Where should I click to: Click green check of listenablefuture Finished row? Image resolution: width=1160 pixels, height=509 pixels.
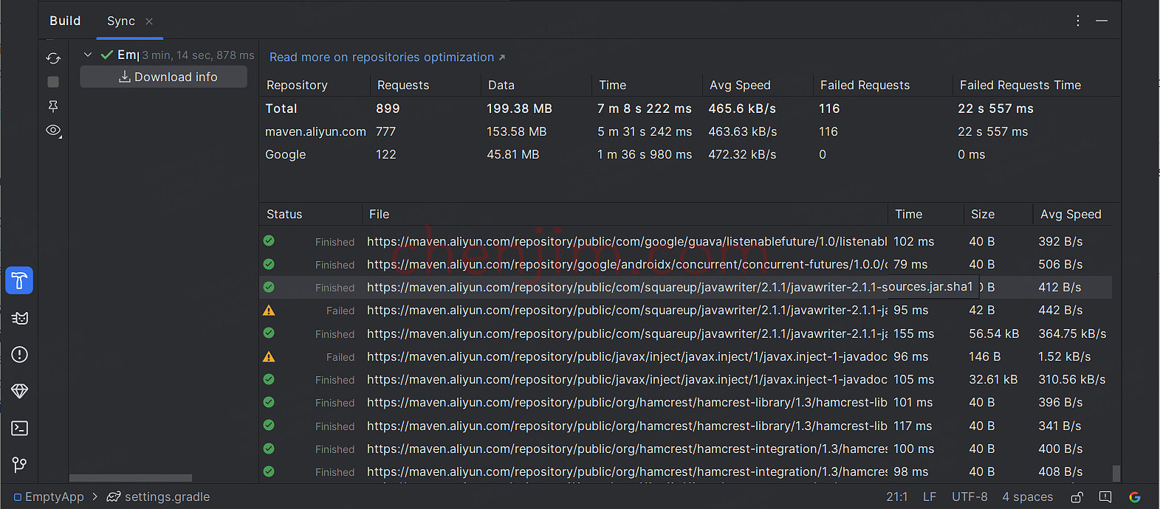(269, 240)
